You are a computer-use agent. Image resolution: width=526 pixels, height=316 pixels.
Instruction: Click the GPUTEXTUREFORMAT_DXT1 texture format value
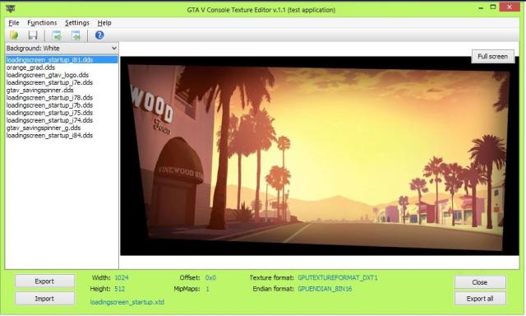click(x=338, y=277)
